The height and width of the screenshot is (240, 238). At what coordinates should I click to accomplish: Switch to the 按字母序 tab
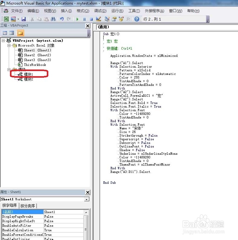pos(9,206)
